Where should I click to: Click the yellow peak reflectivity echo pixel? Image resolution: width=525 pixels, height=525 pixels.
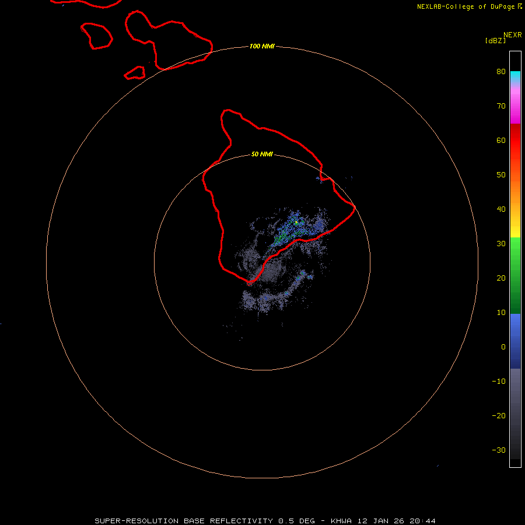(x=296, y=222)
